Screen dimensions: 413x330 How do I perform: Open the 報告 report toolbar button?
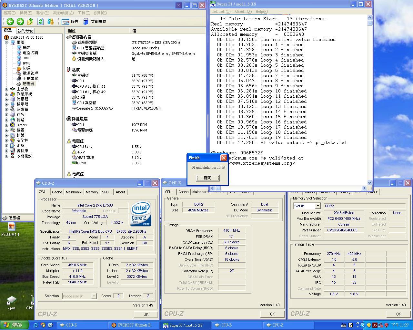point(70,22)
